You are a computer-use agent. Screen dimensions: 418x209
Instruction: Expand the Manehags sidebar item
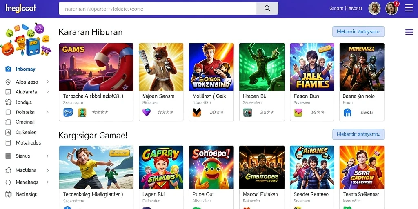click(48, 182)
